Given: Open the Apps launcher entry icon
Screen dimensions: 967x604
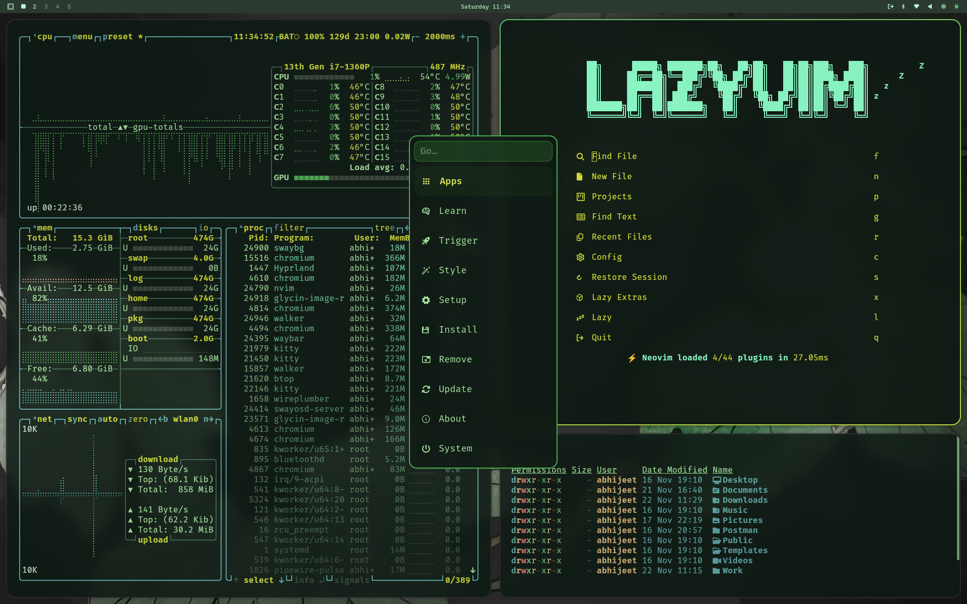Looking at the screenshot, I should [x=426, y=181].
